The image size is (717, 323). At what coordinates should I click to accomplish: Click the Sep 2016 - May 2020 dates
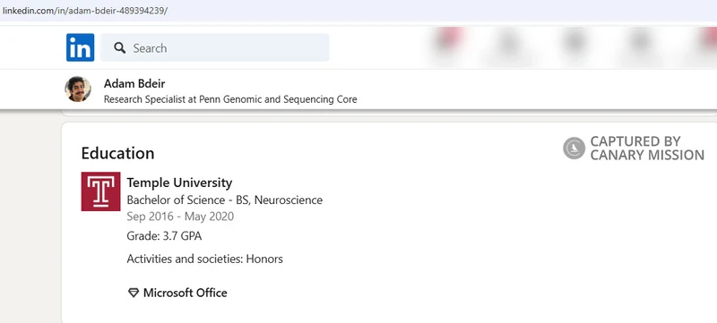pyautogui.click(x=180, y=217)
